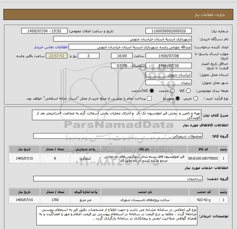Click the remaining days field showing 3
Viewport: 237px width, 229px height.
click(x=89, y=56)
